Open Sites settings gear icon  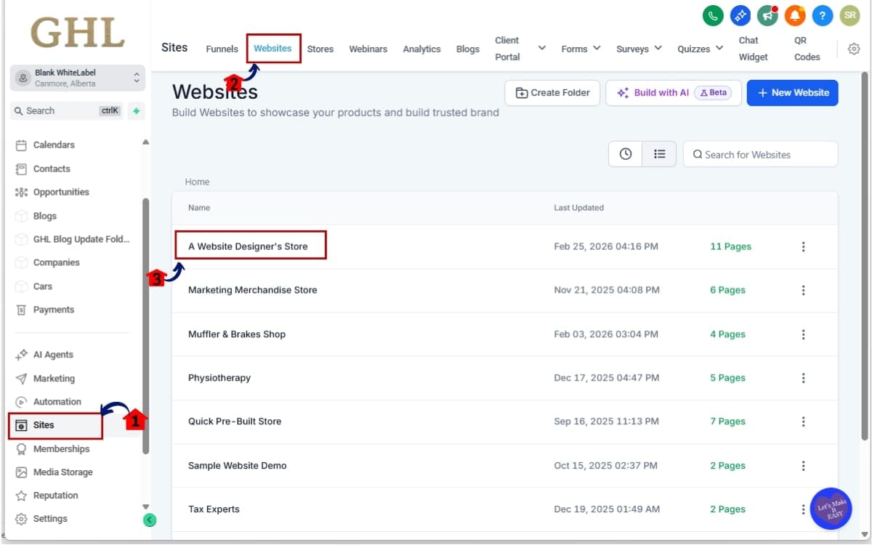[854, 49]
